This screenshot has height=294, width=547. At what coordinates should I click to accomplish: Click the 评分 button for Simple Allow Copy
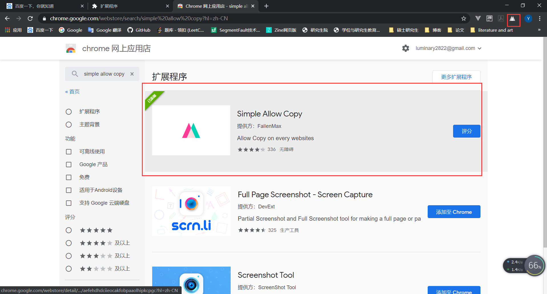[466, 131]
